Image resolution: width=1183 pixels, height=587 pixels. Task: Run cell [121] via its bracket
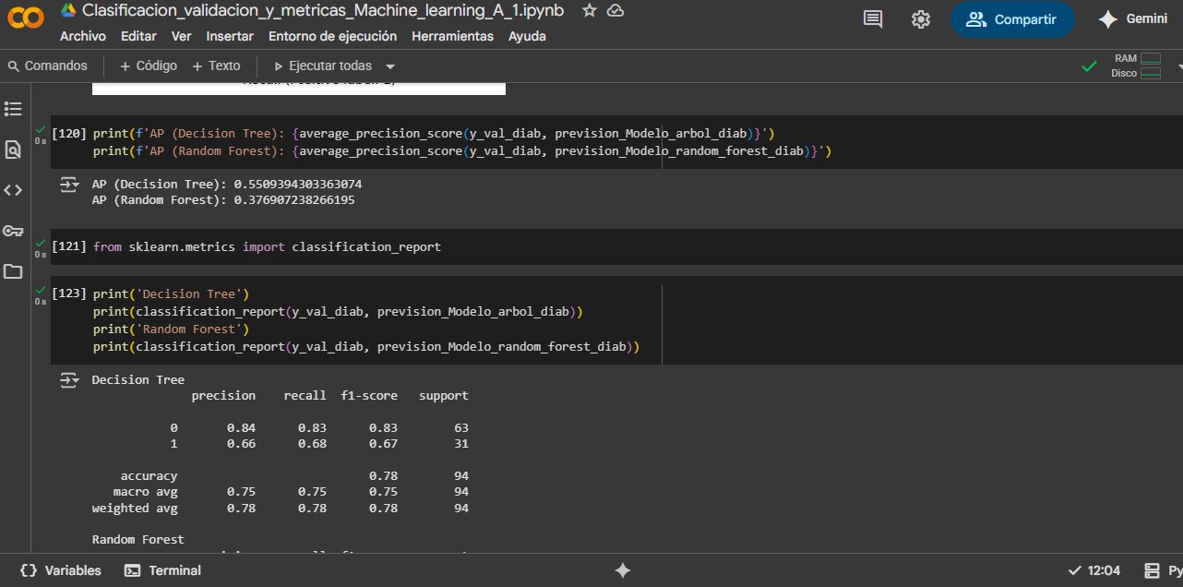[x=69, y=247]
